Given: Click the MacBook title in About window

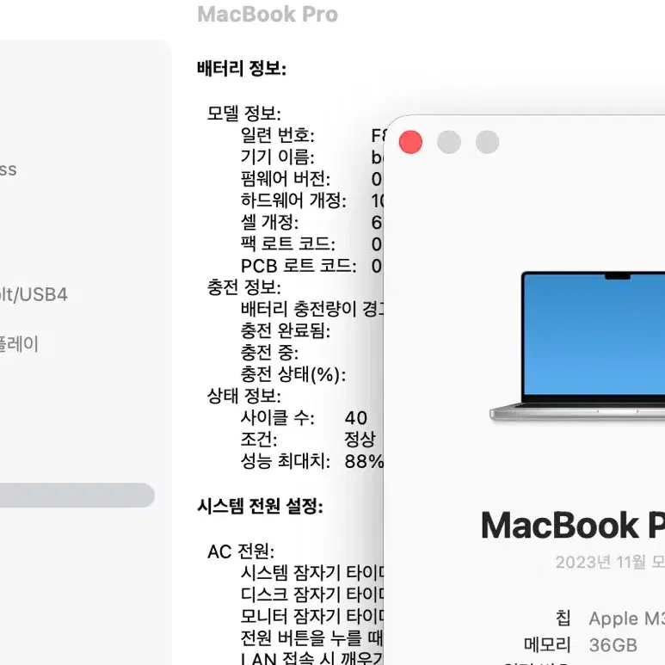Looking at the screenshot, I should pos(573,525).
